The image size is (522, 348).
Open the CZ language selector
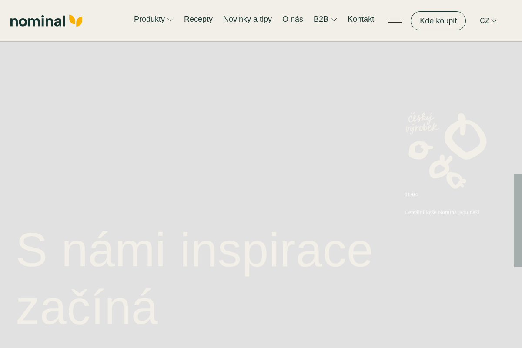(488, 20)
